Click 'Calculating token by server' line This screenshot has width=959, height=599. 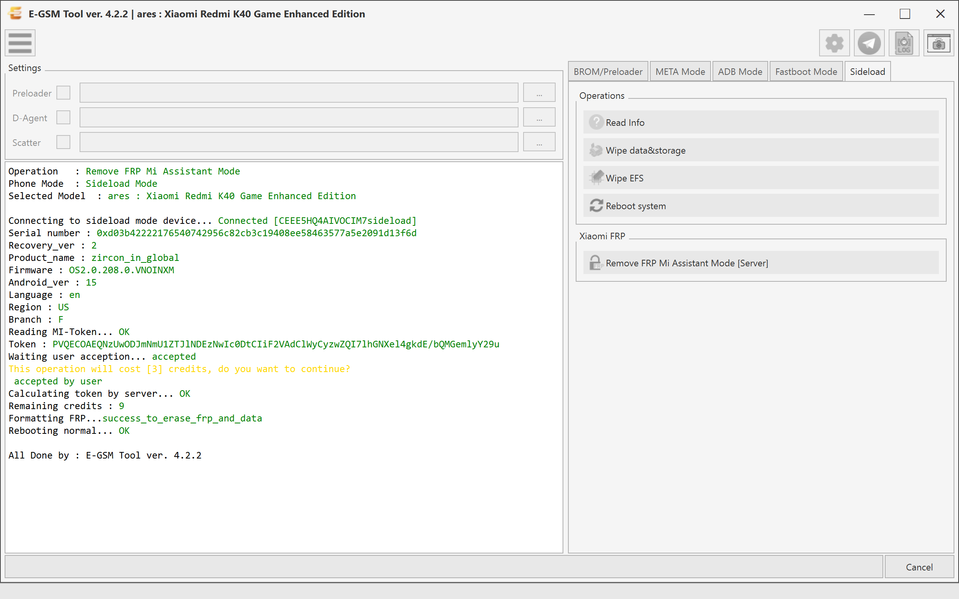tap(99, 394)
